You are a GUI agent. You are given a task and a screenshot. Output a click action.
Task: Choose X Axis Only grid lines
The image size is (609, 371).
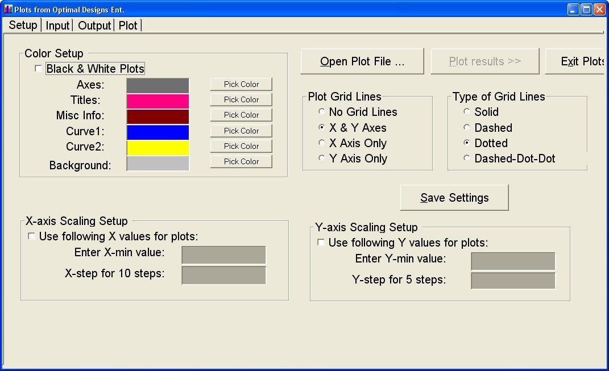(x=321, y=143)
